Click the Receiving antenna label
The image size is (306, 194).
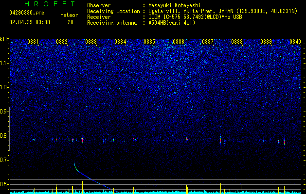pyautogui.click(x=112, y=23)
